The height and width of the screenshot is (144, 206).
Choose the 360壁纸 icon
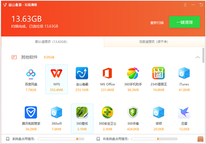coord(82,113)
